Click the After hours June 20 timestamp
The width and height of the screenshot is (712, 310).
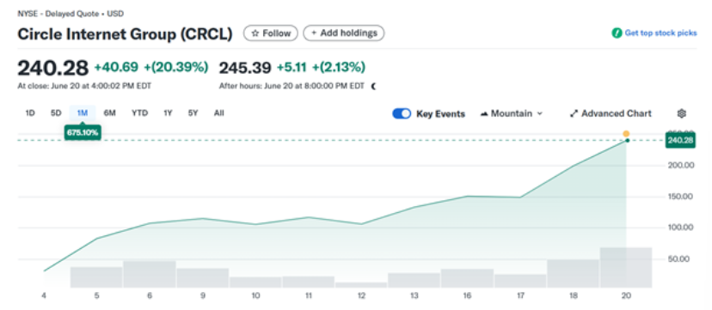[x=292, y=86]
